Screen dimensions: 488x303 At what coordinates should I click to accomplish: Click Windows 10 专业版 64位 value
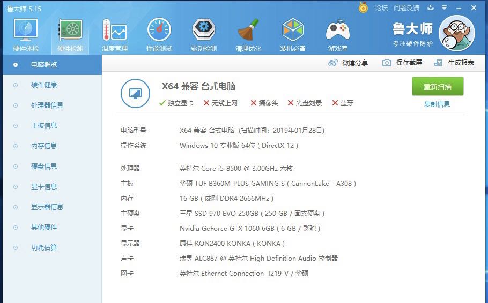pyautogui.click(x=239, y=146)
